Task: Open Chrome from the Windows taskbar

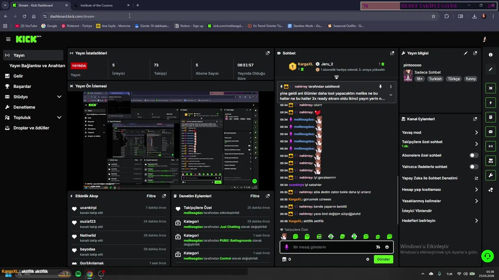Action: [90, 274]
